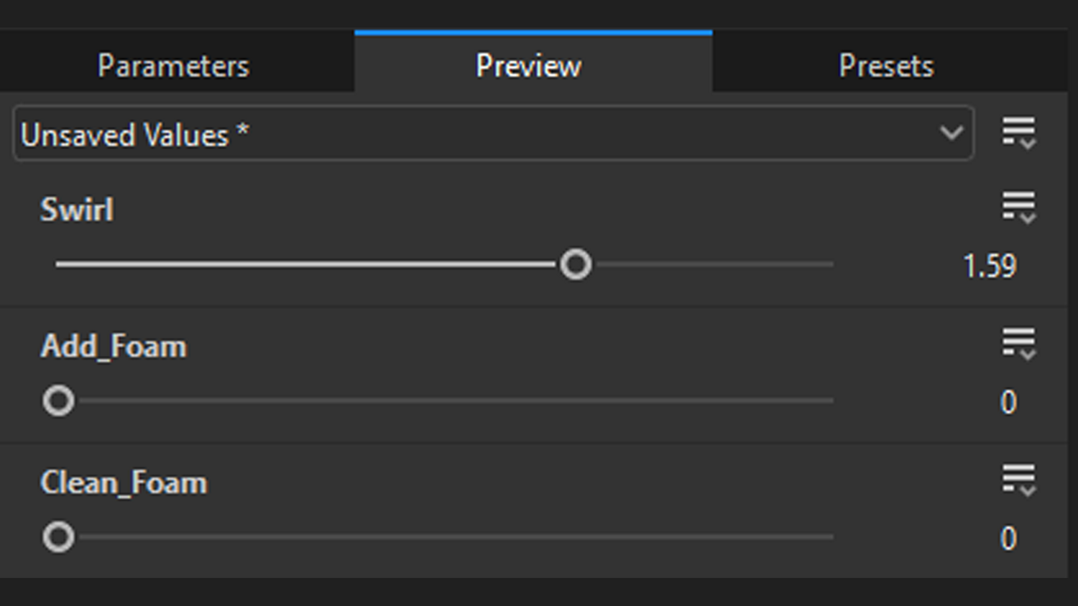Click the Swirl value field showing 1.59
Image resolution: width=1078 pixels, height=606 pixels.
990,266
